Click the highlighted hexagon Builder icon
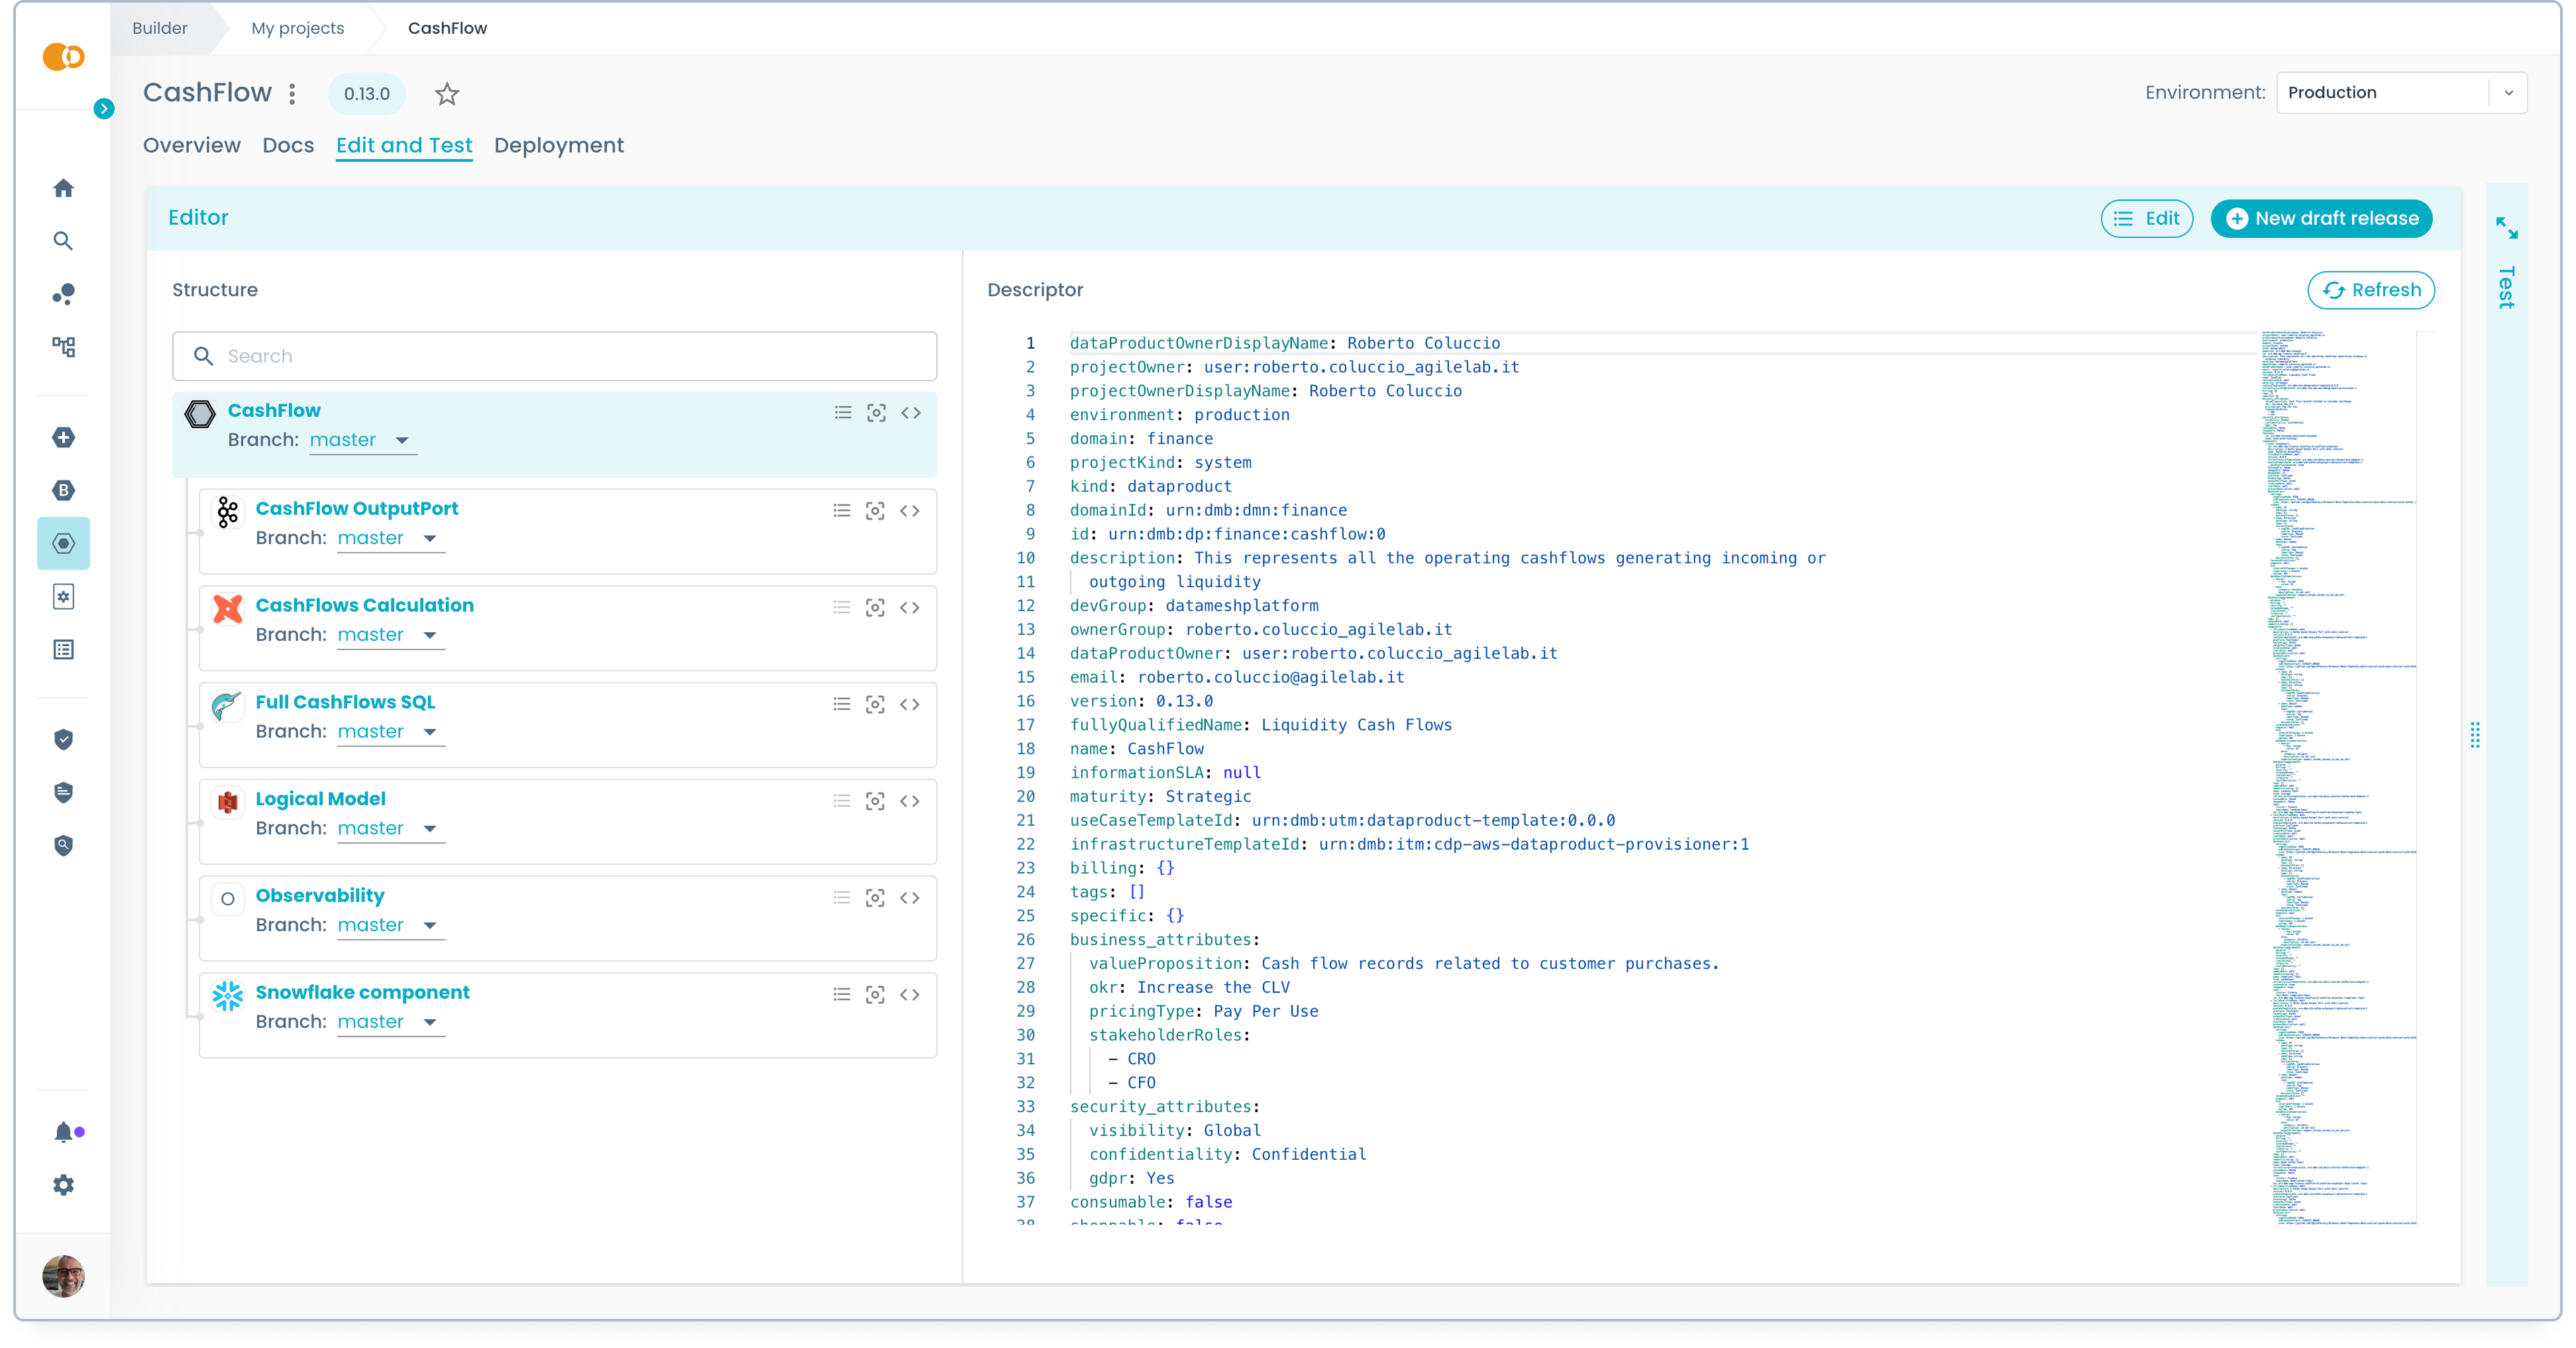The width and height of the screenshot is (2576, 1348). click(x=63, y=543)
